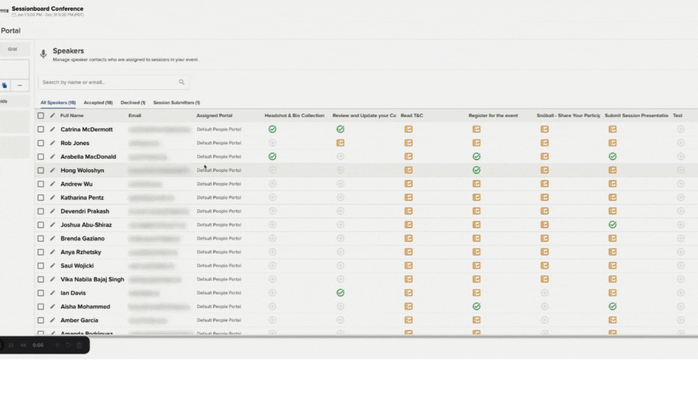The image size is (698, 393).
Task: Click the 0:00 timestamp on the playback bar
Action: pyautogui.click(x=37, y=345)
